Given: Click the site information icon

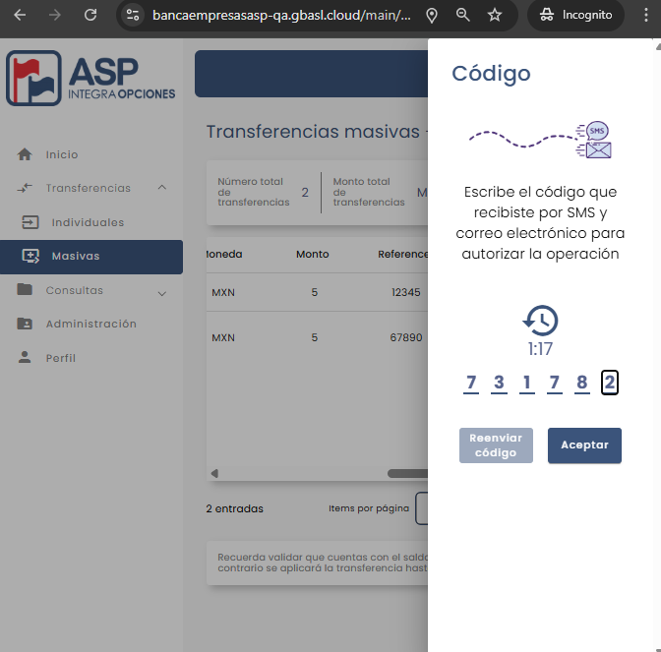Looking at the screenshot, I should pos(134,16).
